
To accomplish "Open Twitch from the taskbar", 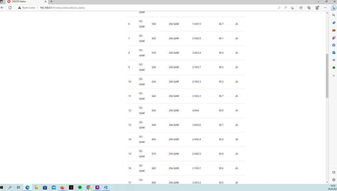I will click(x=97, y=188).
